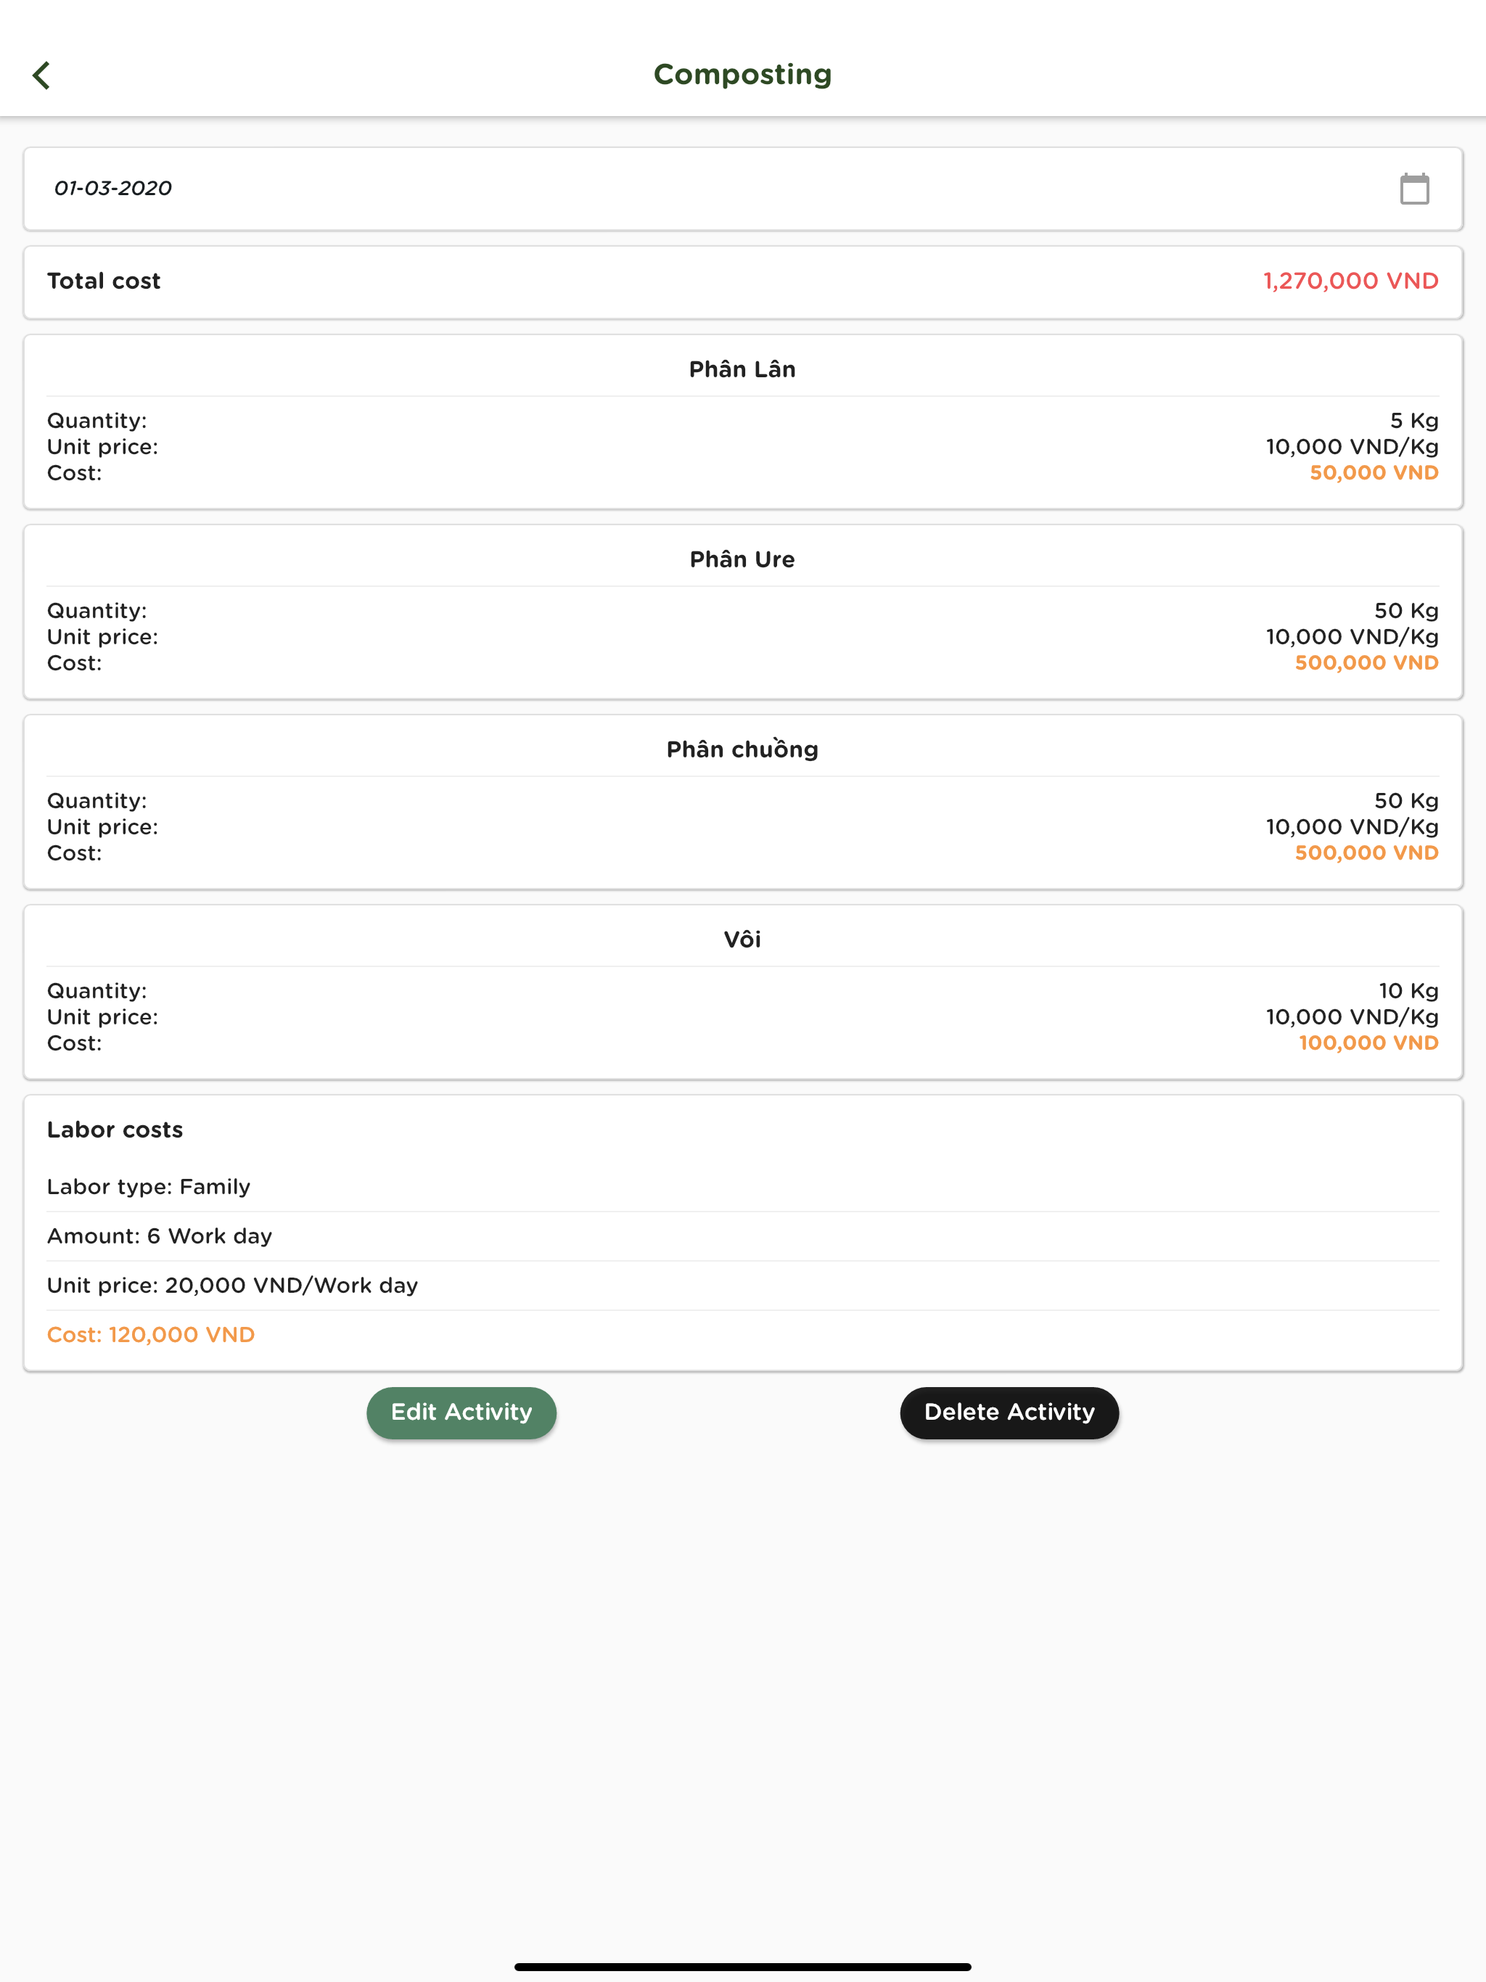Tap the Labor costs section title

[115, 1129]
